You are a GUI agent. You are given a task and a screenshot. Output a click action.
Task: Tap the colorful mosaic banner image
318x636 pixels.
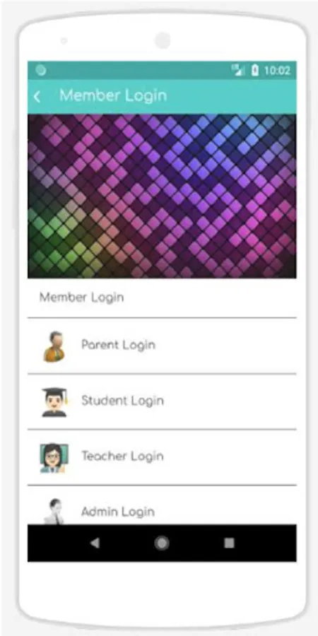[162, 196]
